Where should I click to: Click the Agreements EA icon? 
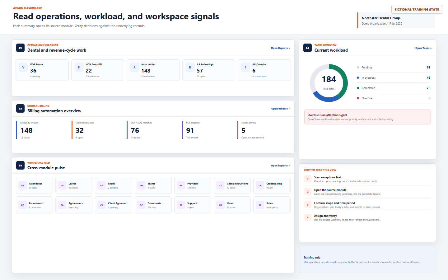point(62,205)
